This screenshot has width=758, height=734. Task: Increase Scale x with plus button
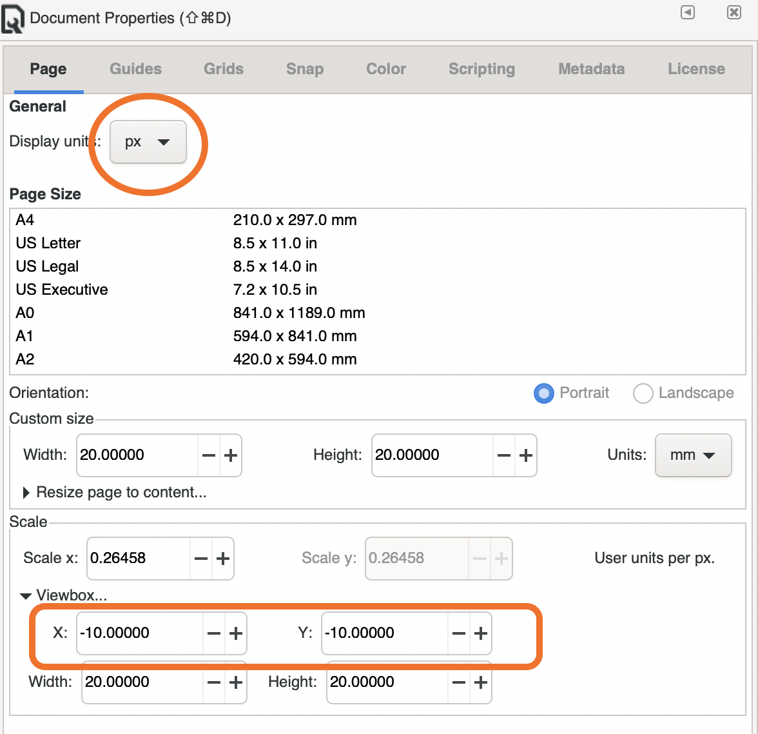223,559
